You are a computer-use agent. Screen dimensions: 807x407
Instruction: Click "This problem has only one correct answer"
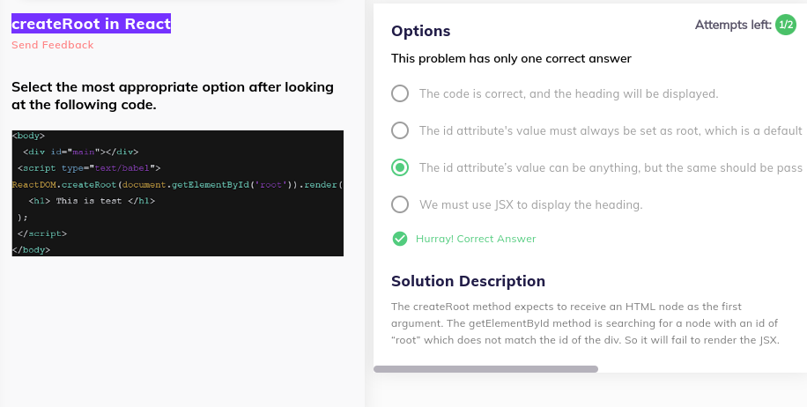tap(511, 59)
